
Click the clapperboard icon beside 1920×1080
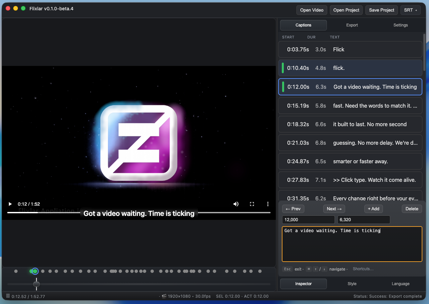pos(164,296)
